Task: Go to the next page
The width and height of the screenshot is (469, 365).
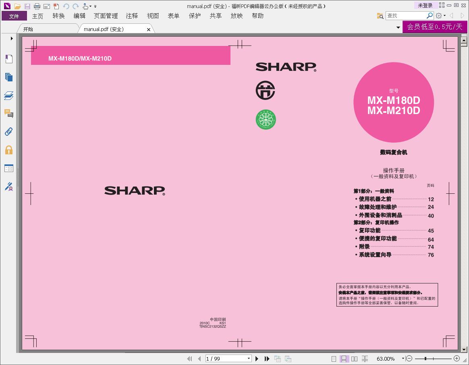Action: [x=257, y=359]
